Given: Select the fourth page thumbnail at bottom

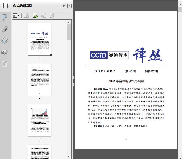Looking at the screenshot, I should pyautogui.click(x=40, y=152).
